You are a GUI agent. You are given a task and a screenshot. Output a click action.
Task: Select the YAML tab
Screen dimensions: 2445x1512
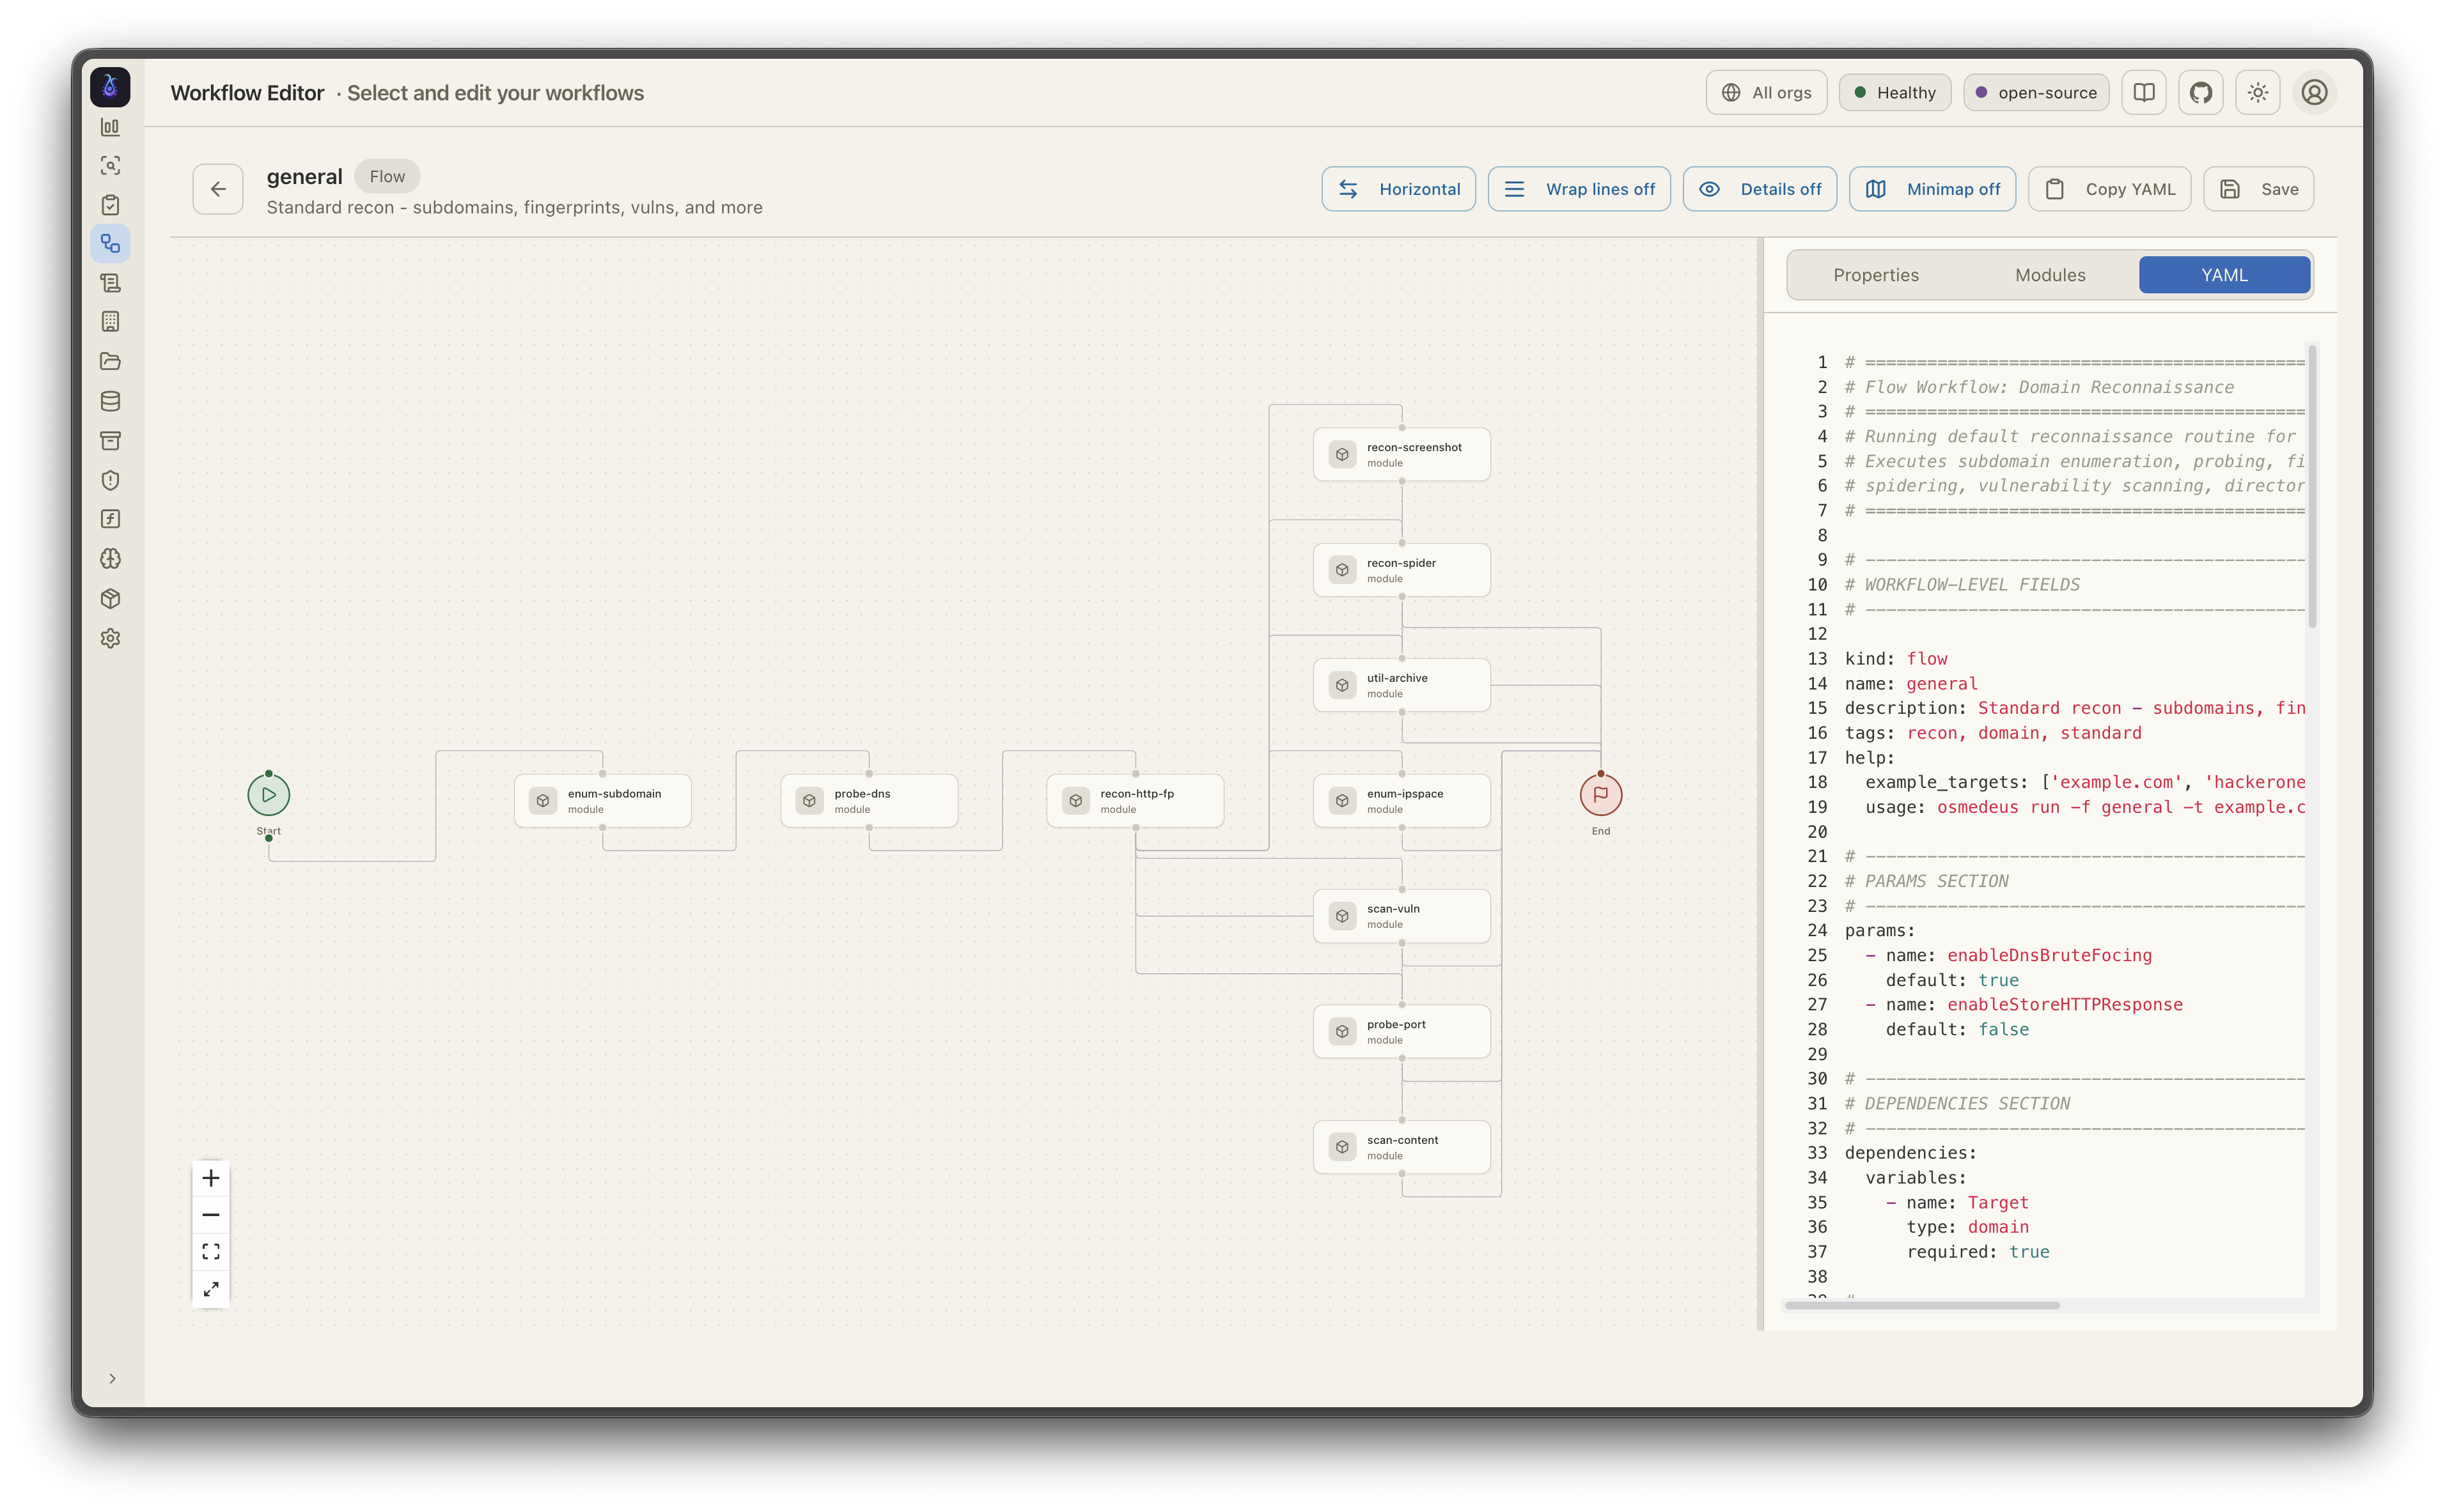2224,275
